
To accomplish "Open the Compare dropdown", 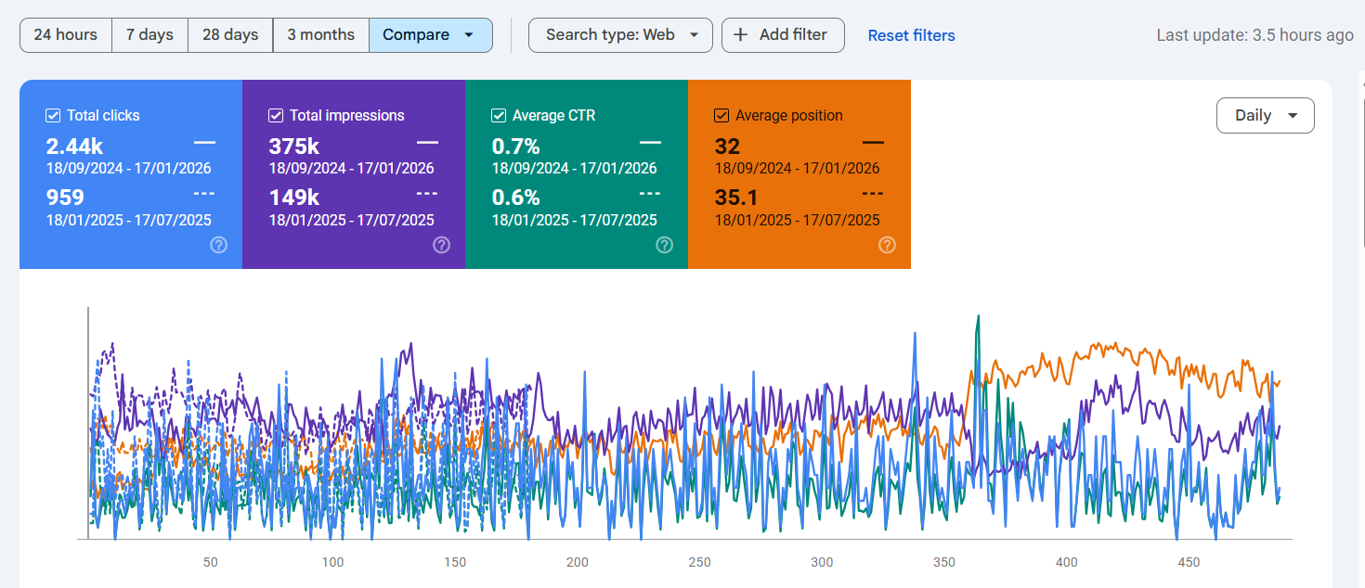I will pyautogui.click(x=430, y=33).
